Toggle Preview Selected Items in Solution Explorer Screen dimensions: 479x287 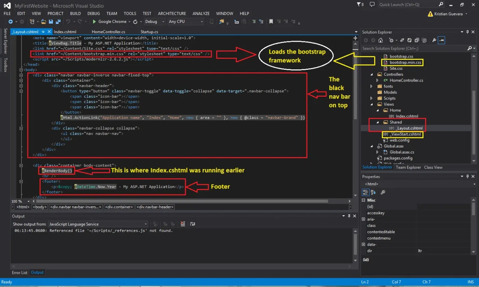point(441,40)
